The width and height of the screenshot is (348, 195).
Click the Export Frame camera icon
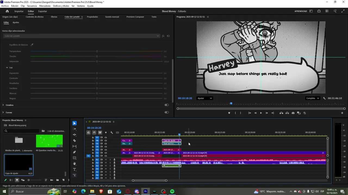(x=293, y=113)
